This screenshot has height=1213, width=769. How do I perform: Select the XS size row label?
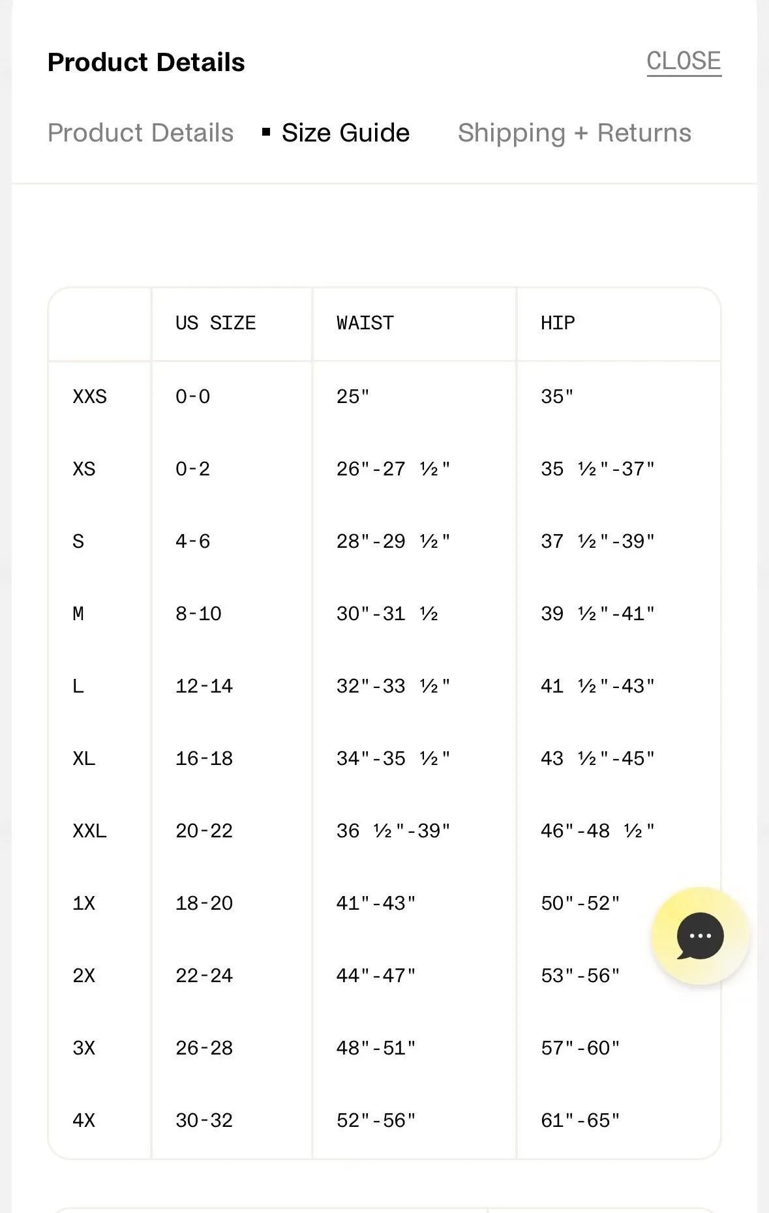(83, 469)
